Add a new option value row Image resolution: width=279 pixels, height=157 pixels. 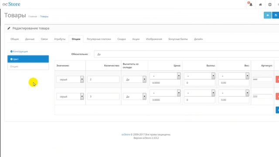[x=277, y=110]
